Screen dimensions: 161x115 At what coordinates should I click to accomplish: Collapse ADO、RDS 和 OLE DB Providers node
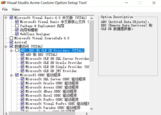click(x=12, y=50)
